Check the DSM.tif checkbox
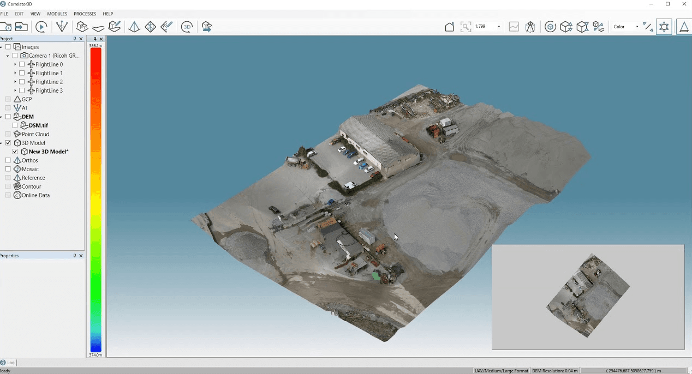692x374 pixels. click(x=15, y=125)
